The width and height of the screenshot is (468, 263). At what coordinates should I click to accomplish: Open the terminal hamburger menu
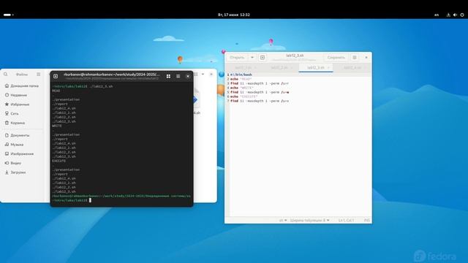pyautogui.click(x=178, y=76)
